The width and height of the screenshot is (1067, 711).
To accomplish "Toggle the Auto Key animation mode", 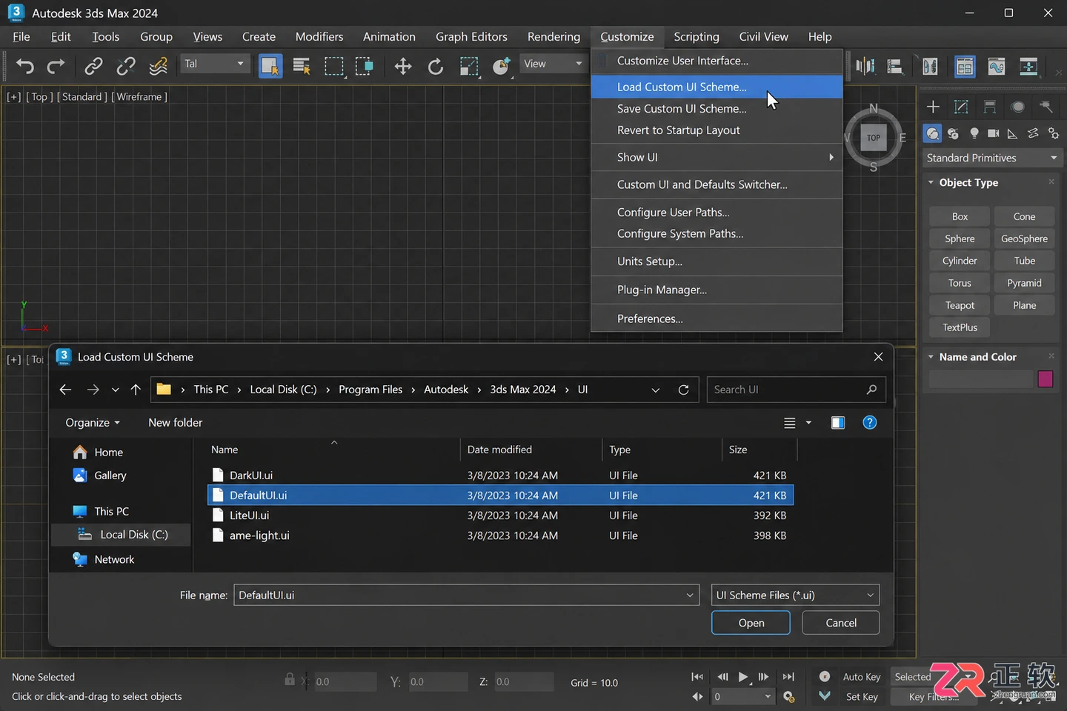I will pos(862,677).
